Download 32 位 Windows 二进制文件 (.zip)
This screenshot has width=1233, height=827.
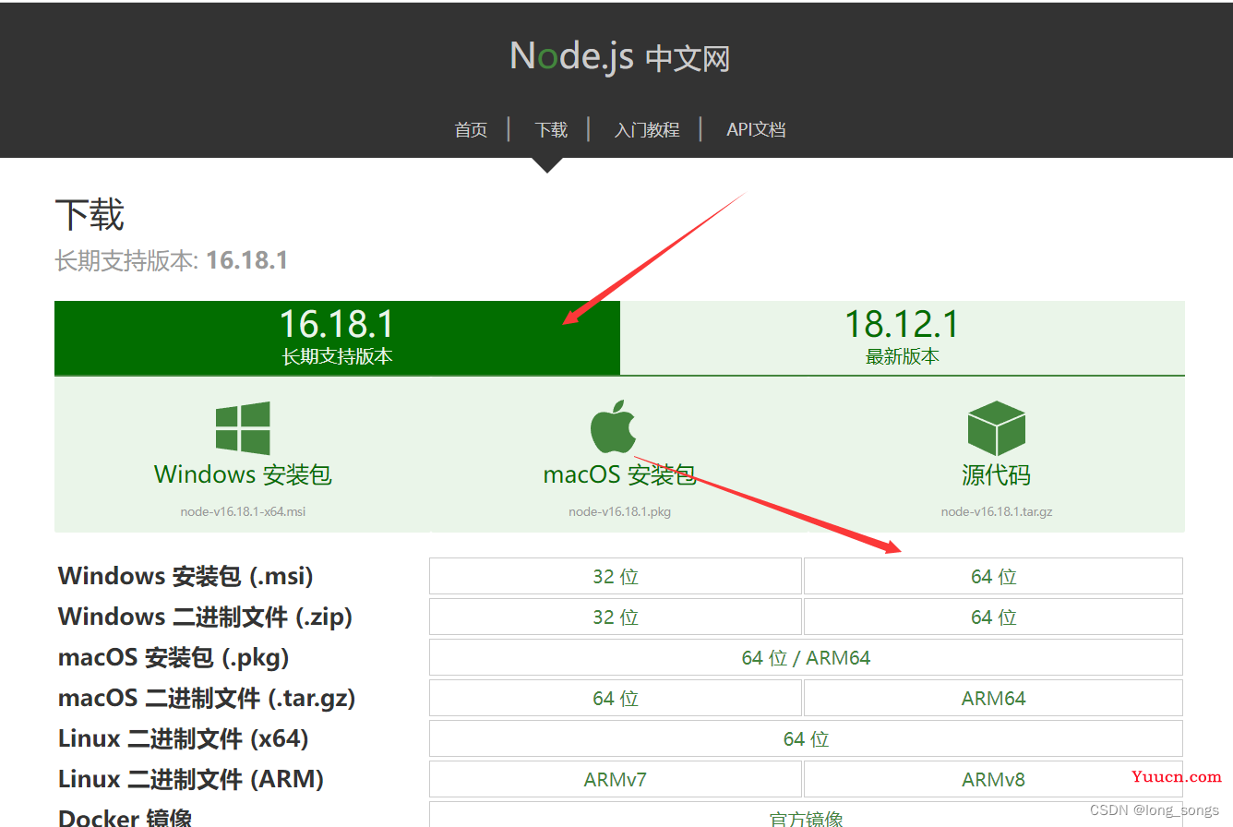pos(616,617)
